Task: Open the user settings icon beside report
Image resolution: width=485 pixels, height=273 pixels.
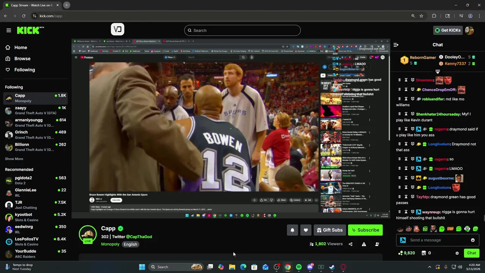Action: 377,244
